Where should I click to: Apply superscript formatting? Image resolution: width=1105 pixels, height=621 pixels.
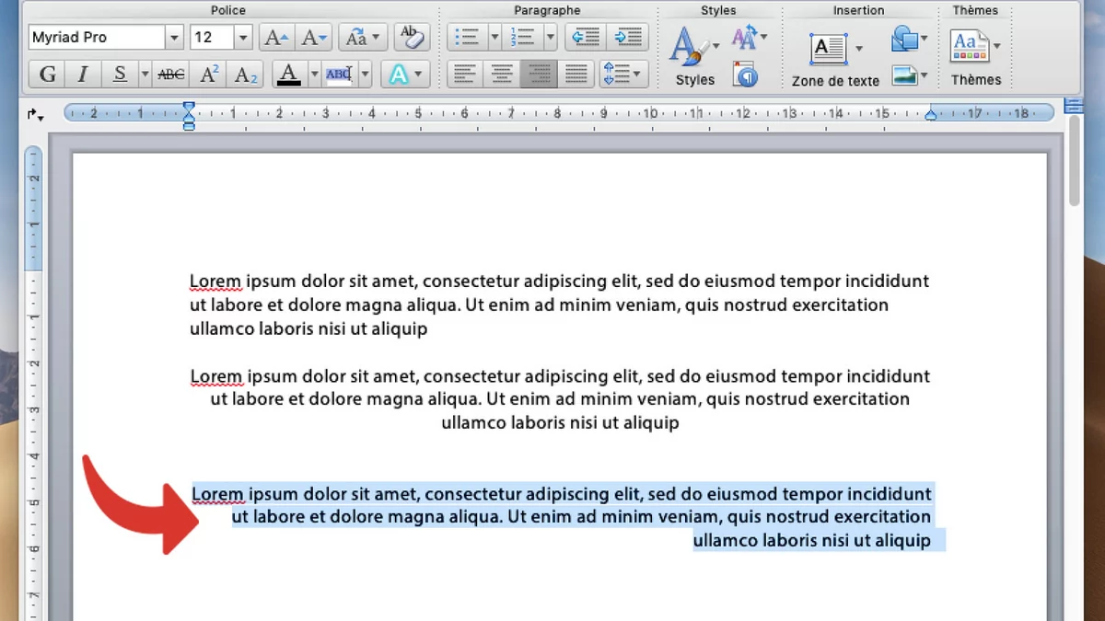click(209, 75)
